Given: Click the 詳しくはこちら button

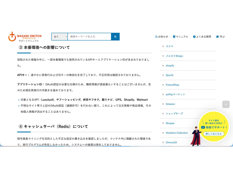Looking at the screenshot, I should (214, 134).
